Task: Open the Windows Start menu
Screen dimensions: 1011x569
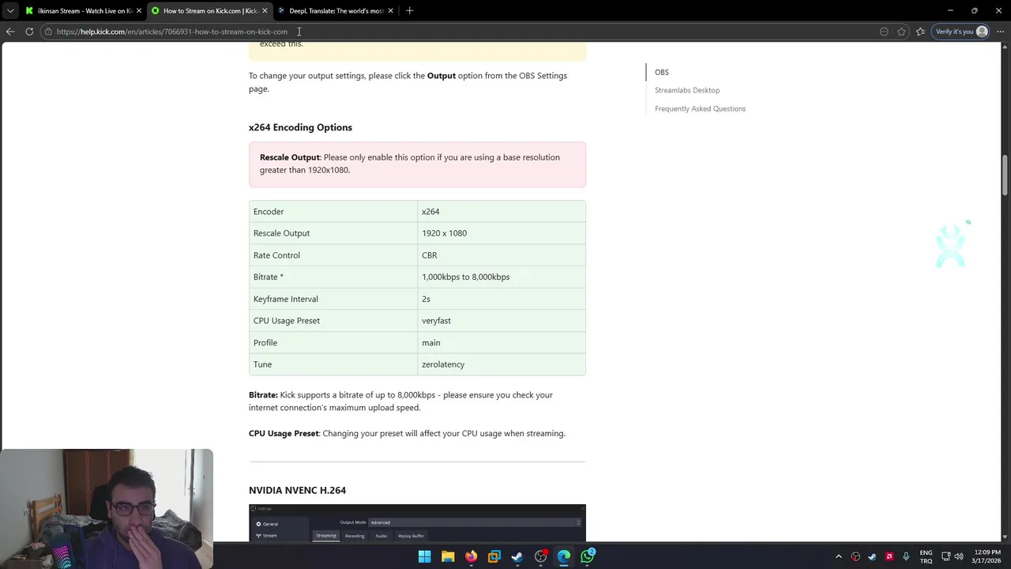Action: [x=424, y=556]
